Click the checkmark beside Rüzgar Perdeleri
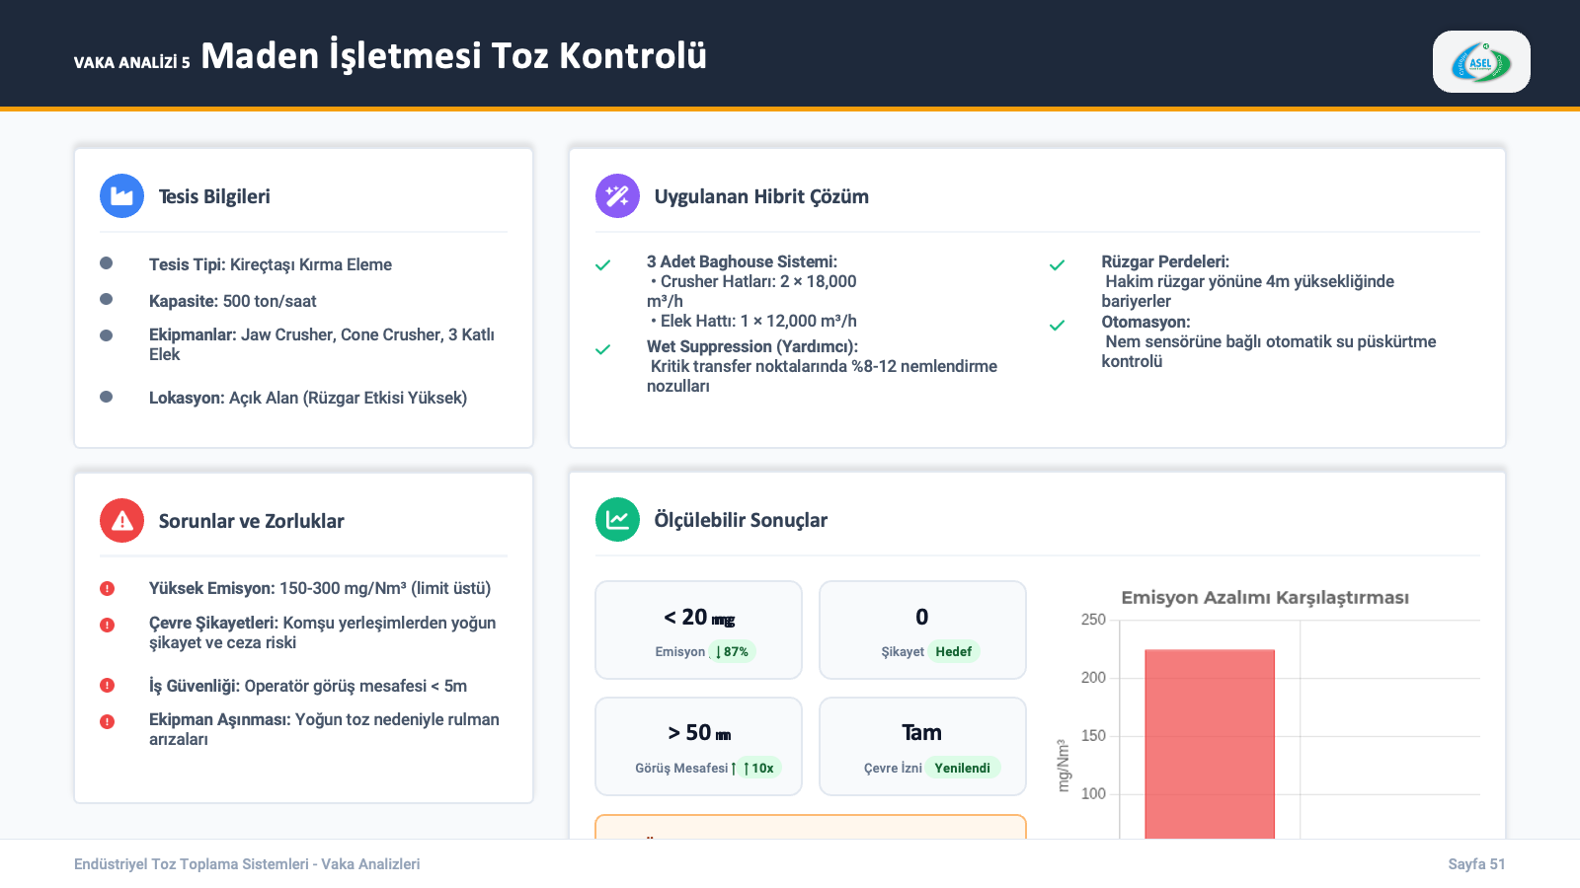The width and height of the screenshot is (1580, 888). tap(1057, 265)
